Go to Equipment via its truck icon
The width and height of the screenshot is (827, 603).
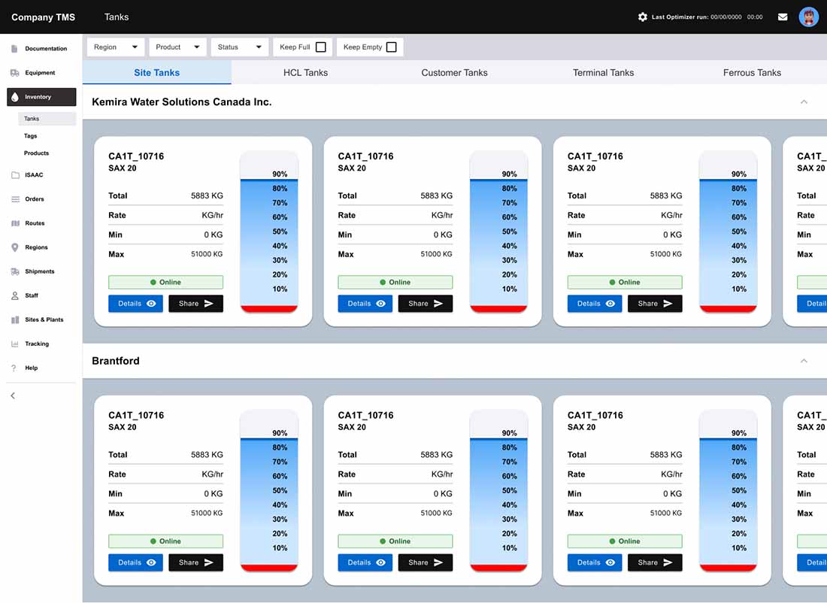(x=15, y=73)
